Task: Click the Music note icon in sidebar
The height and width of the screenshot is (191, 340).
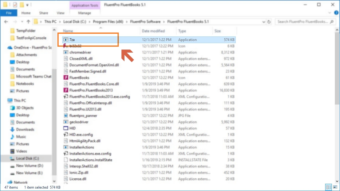Action: click(x=12, y=136)
